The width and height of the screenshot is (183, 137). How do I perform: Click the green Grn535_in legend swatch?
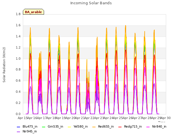43,127
